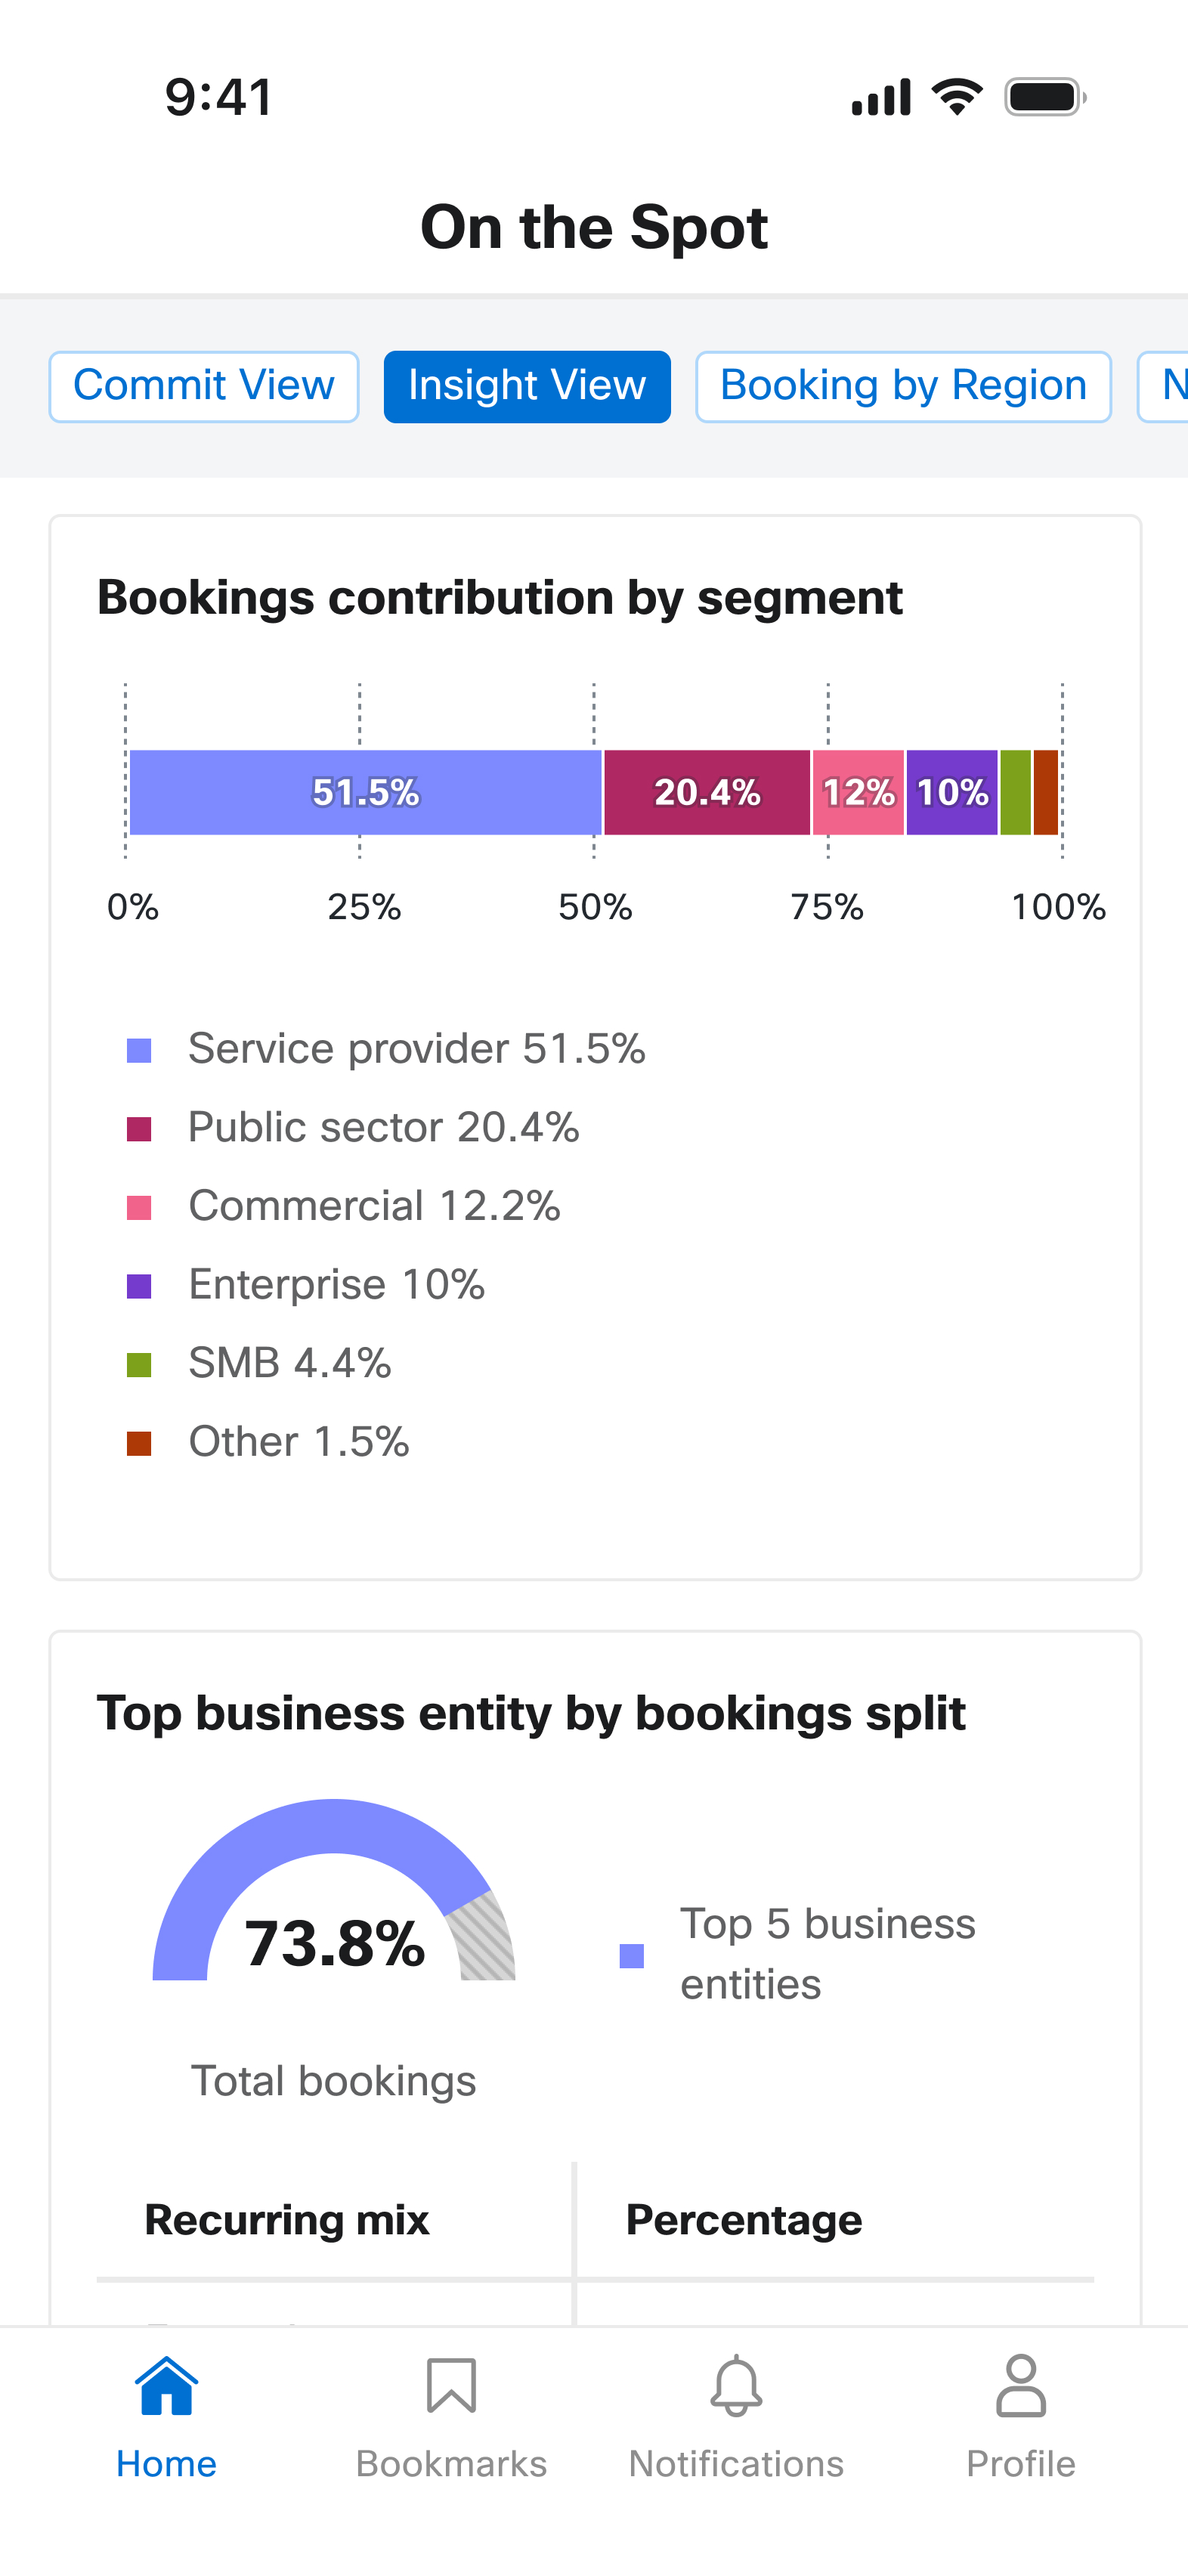Select the partially visible tab after Booking by Region
The image size is (1188, 2576).
[1163, 386]
